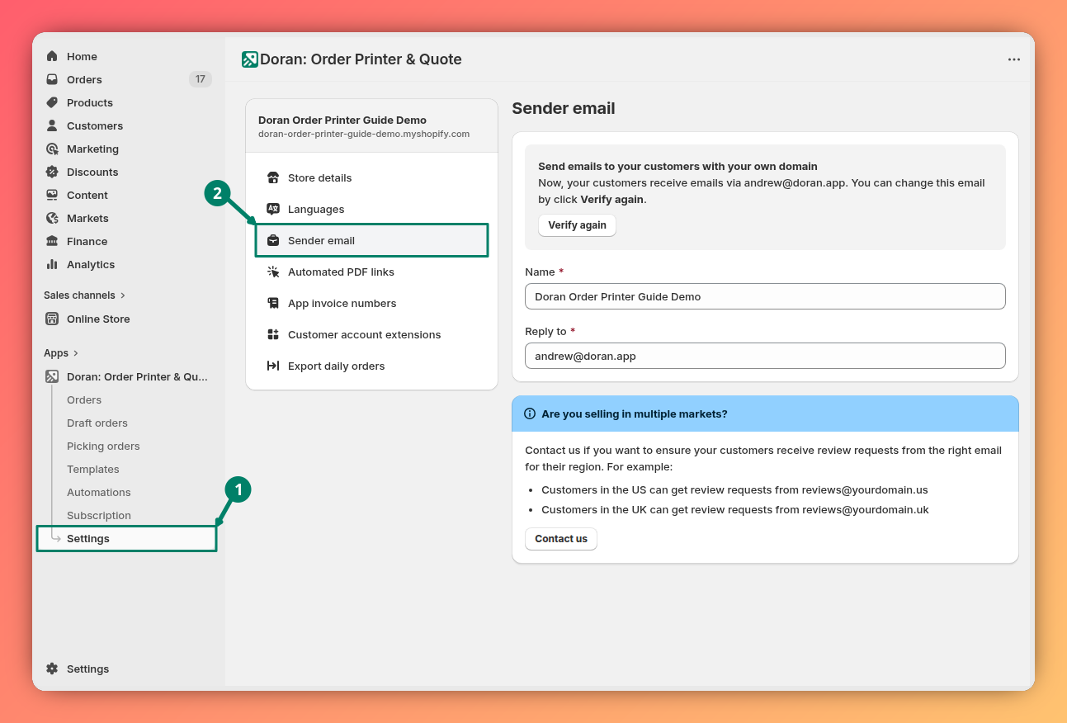
Task: Open Languages settings page
Action: click(x=371, y=209)
